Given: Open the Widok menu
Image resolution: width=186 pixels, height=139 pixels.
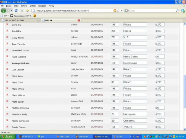Looking at the screenshot, I should [x=16, y=6].
